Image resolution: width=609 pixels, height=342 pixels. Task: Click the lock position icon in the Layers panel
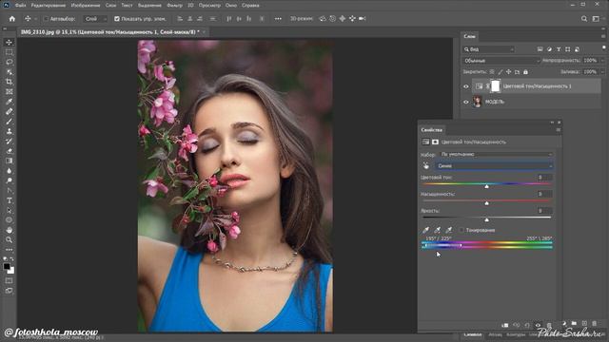coord(508,72)
